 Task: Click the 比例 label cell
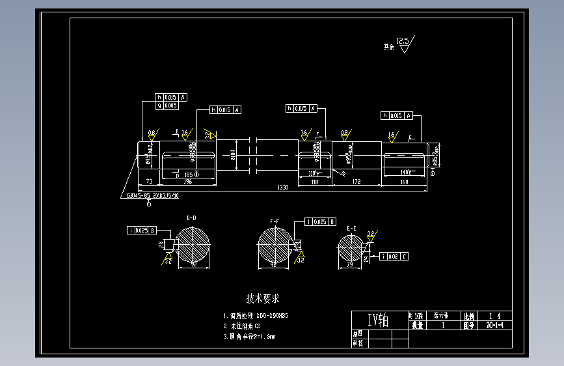point(469,316)
